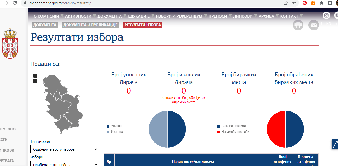Viewport: 338px width, 166px height.
Task: Switch site language to EN
Action: coord(329,23)
